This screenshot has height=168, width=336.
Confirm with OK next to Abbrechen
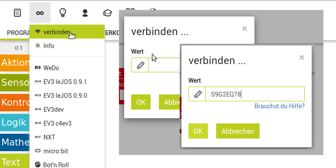click(x=198, y=131)
